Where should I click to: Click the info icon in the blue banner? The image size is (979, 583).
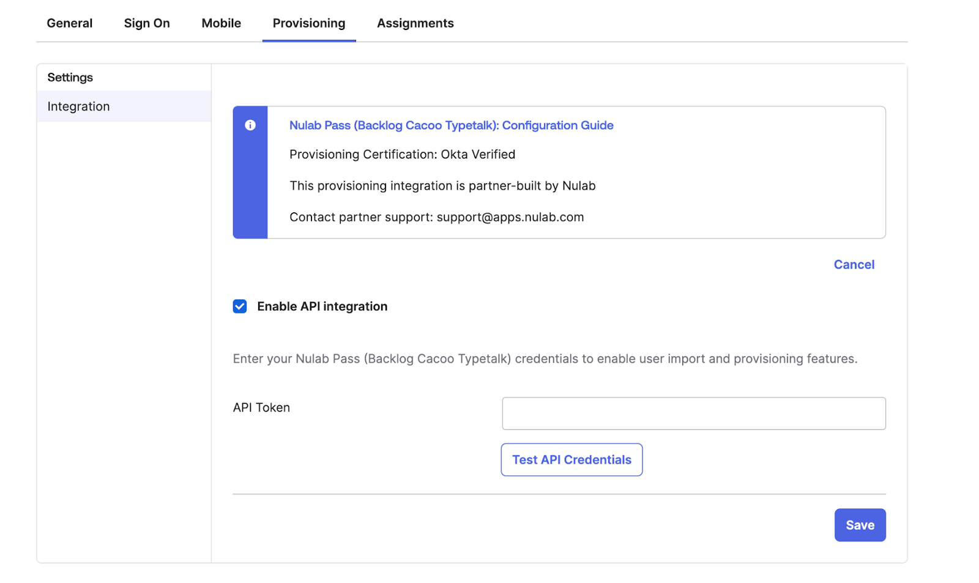[x=250, y=125]
